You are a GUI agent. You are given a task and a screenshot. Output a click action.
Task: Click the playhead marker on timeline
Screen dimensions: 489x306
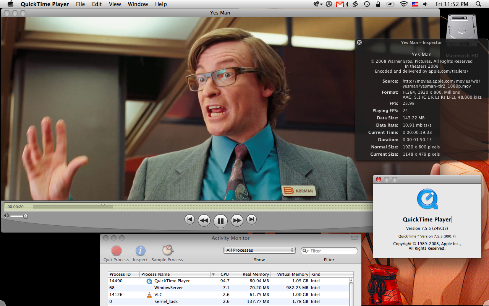(x=103, y=206)
